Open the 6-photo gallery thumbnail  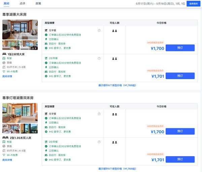[x=29, y=129]
